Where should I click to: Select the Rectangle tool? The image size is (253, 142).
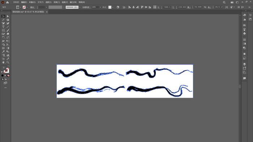(3, 30)
